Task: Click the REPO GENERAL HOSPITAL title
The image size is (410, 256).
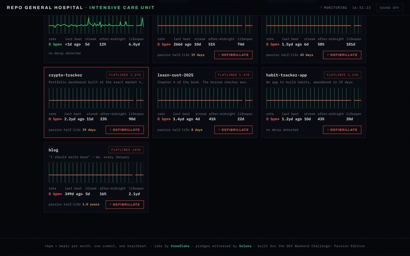Action: point(45,8)
